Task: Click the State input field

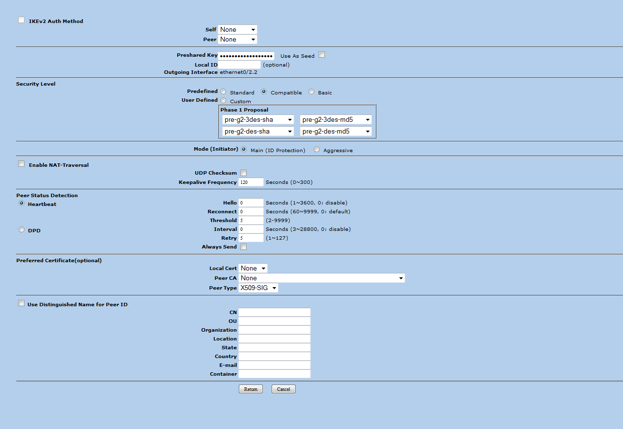Action: [x=275, y=347]
